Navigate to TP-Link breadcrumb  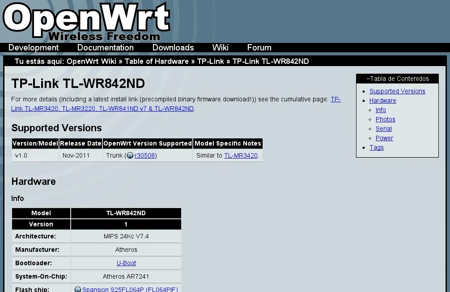210,61
